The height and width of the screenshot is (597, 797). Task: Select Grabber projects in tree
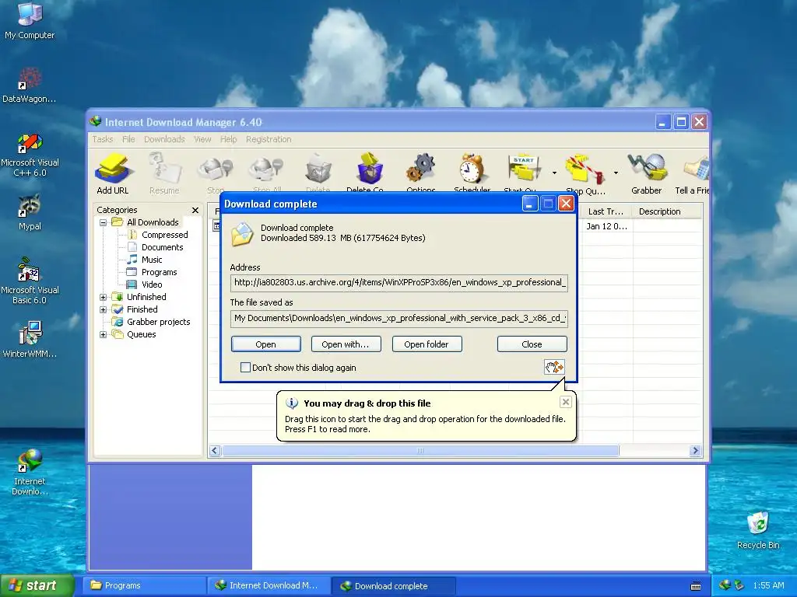[x=157, y=322]
